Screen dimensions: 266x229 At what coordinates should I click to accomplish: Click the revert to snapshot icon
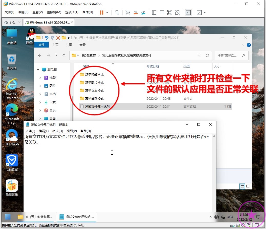pyautogui.click(x=136, y=12)
